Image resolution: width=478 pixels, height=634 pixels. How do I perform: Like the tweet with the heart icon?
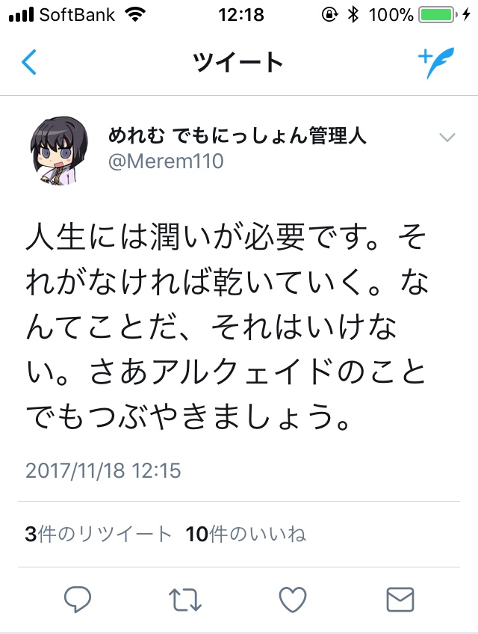coord(293,599)
